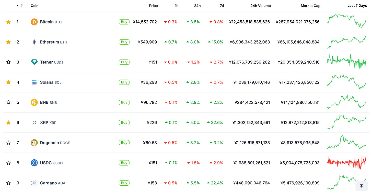This screenshot has height=194, width=372.
Task: Click XRP 7d change 32.6%
Action: tap(215, 122)
